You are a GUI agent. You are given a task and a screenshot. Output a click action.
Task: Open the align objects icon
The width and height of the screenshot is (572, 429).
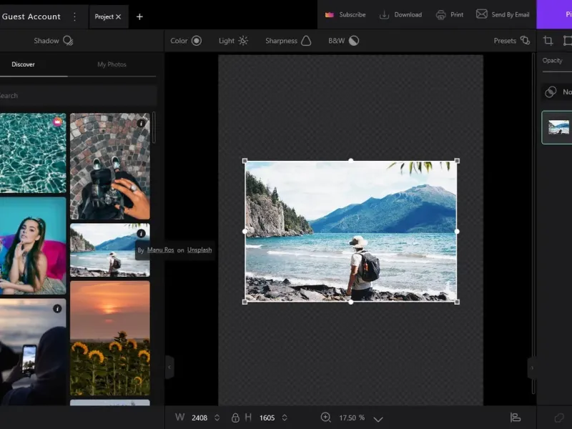516,418
